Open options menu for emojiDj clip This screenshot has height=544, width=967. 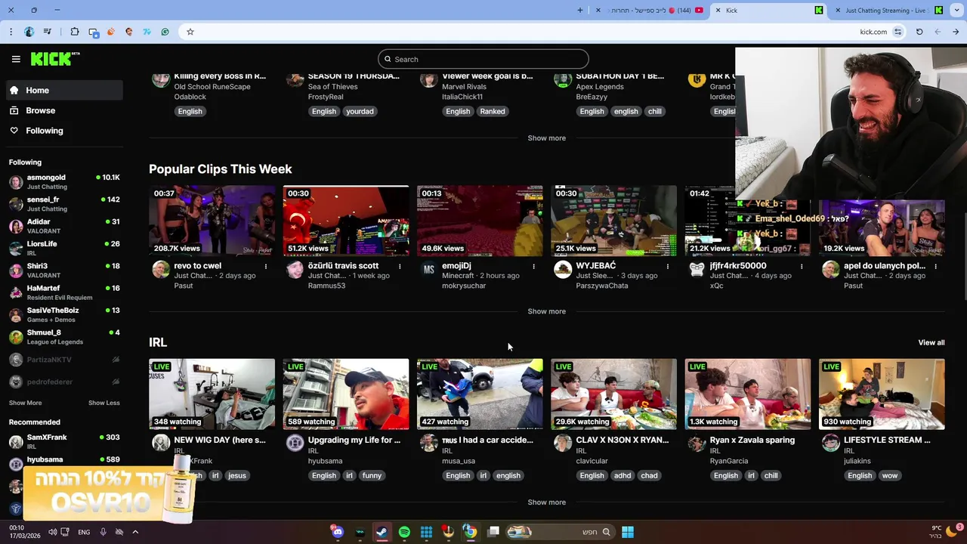tap(533, 266)
